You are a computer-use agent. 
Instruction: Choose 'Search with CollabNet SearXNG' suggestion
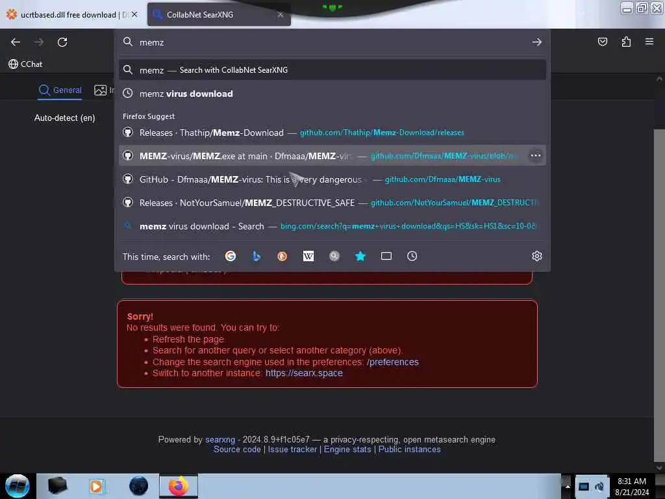tap(332, 70)
